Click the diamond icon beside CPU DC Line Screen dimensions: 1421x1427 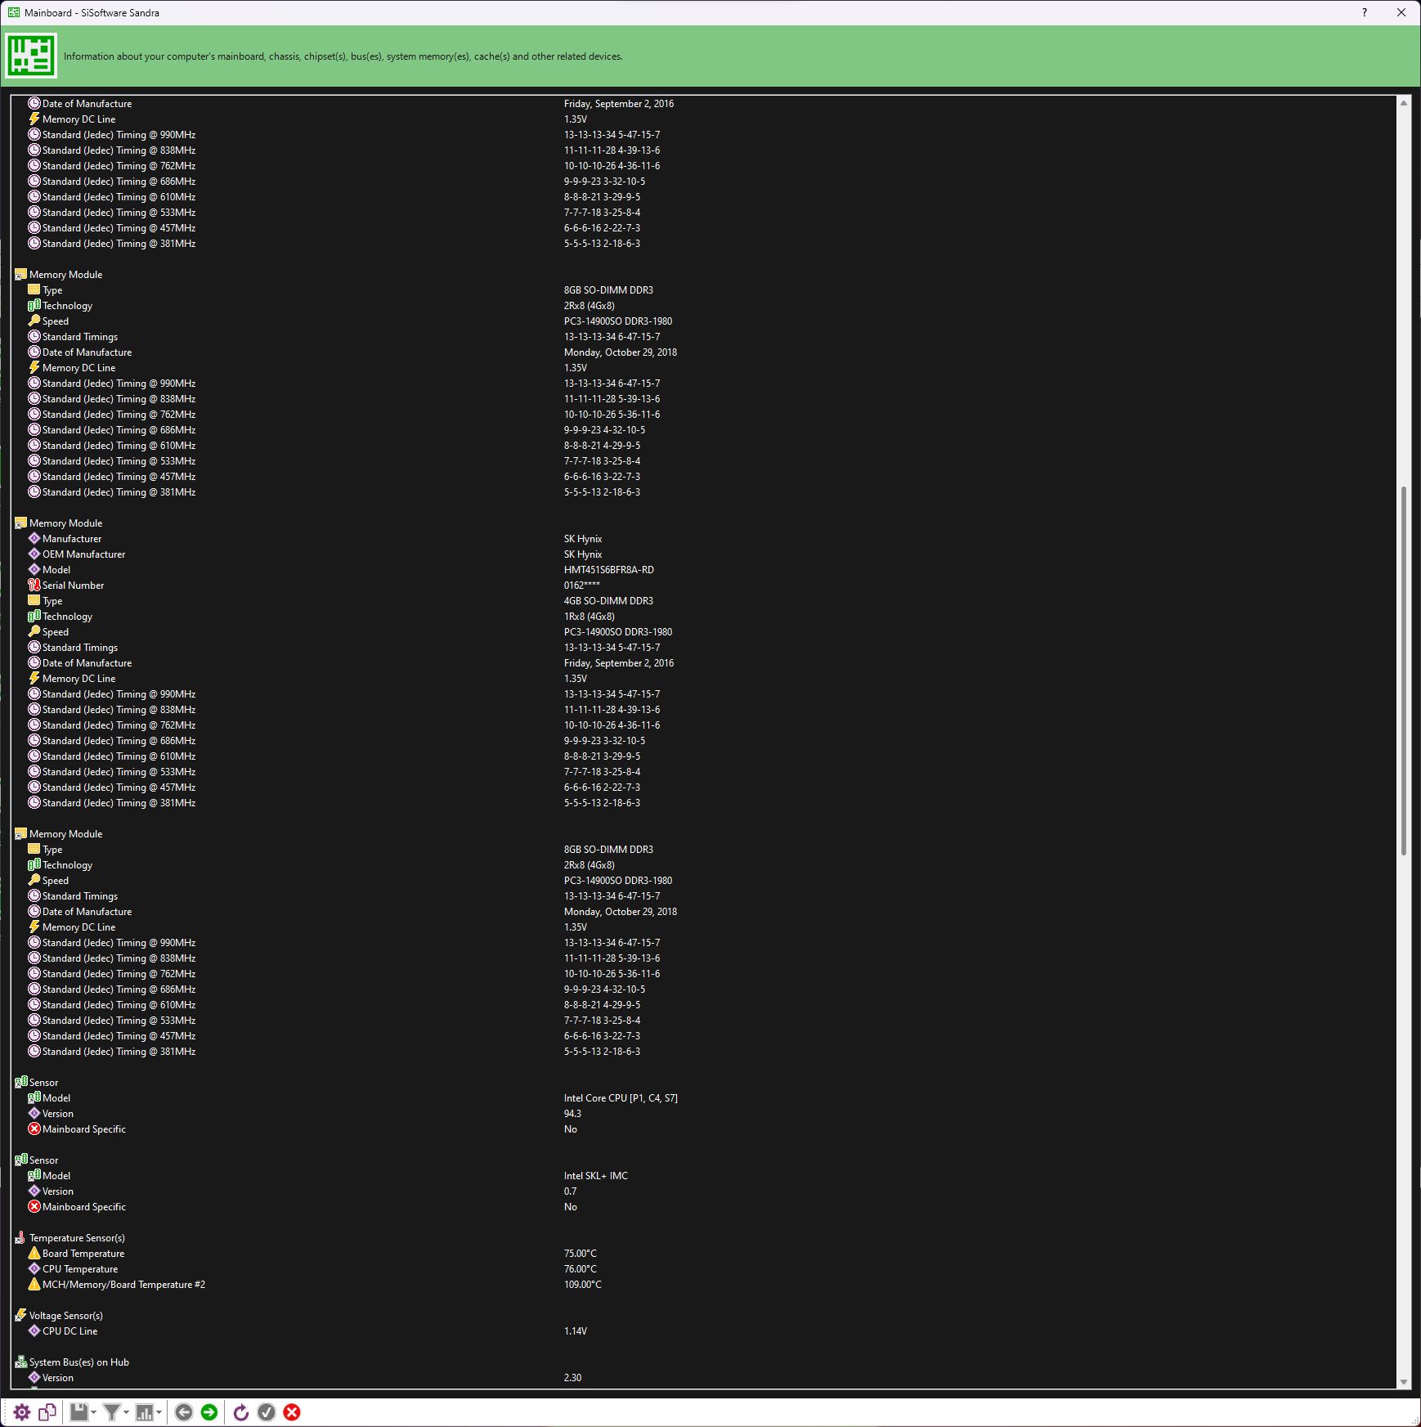tap(34, 1331)
